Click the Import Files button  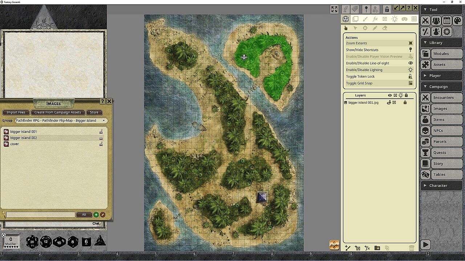tap(16, 112)
